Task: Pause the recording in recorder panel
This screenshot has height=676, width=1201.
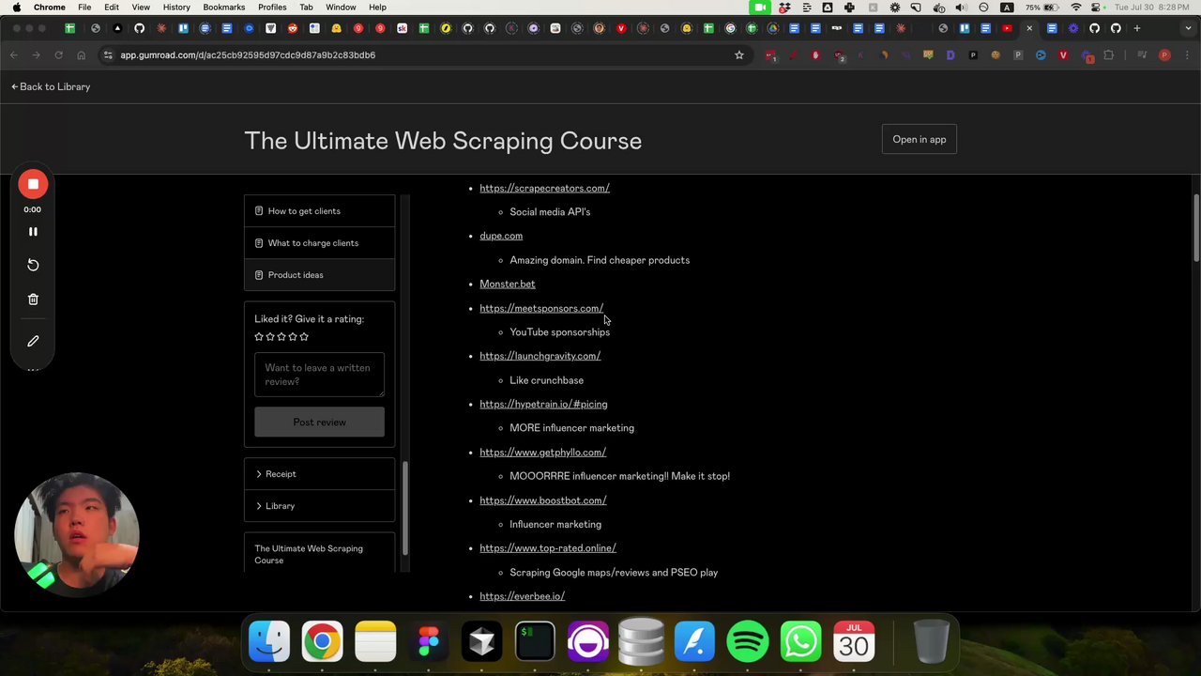Action: [x=33, y=231]
